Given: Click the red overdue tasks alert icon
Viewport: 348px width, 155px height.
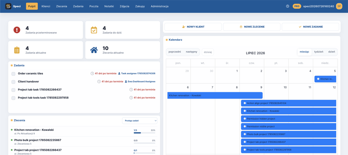Looking at the screenshot, I should [17, 30].
